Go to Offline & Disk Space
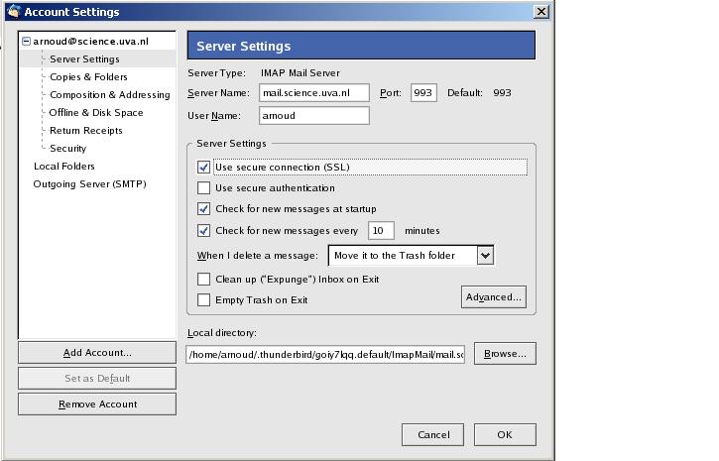 click(x=96, y=113)
